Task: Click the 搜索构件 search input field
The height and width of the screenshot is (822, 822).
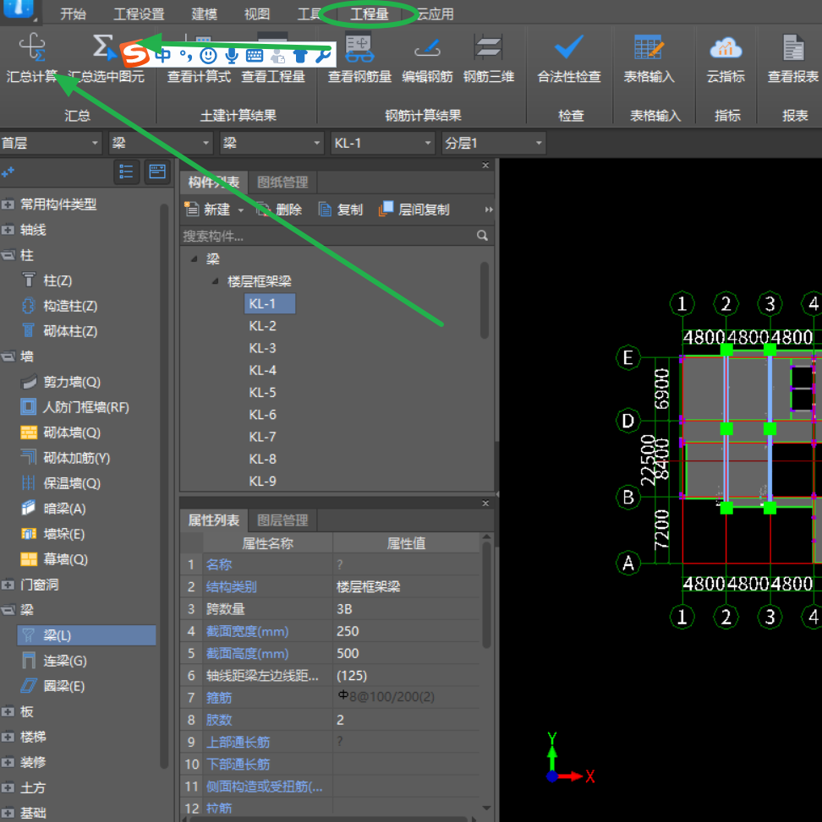Action: 327,236
